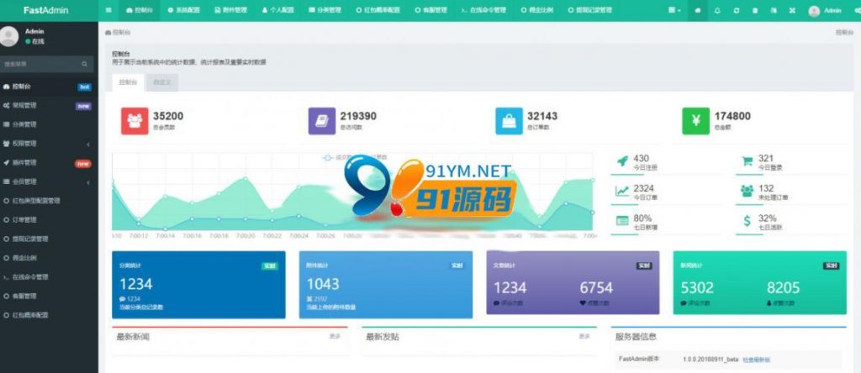Open the grid dropdown in top bar

(x=674, y=10)
